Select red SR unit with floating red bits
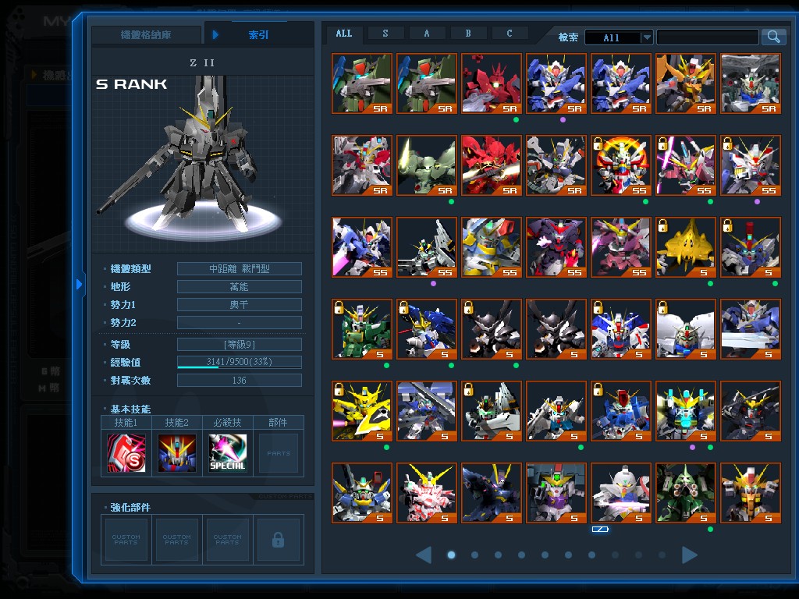 492,83
